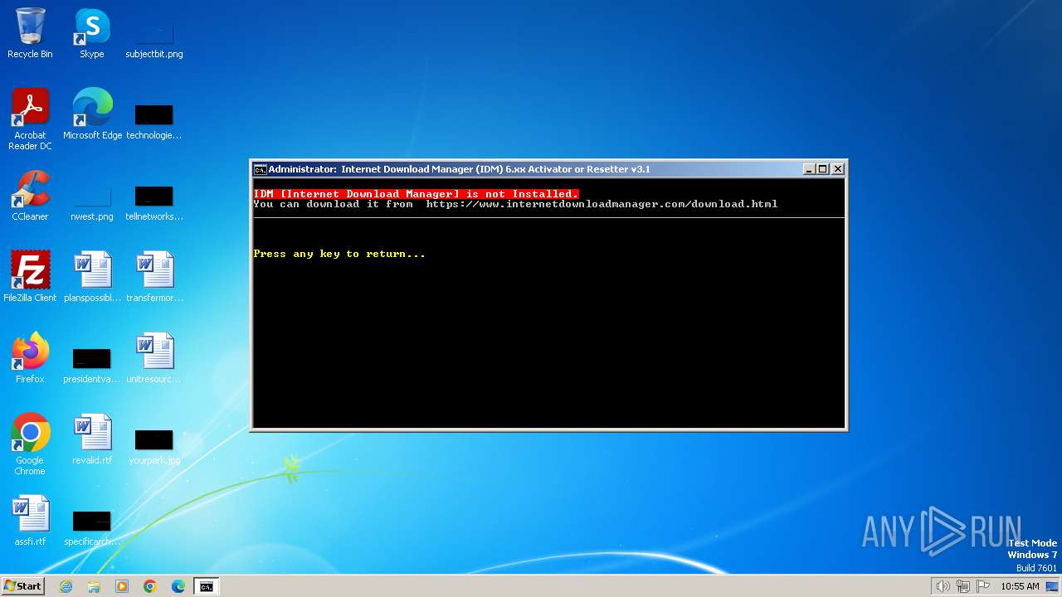Switch to the command prompt taskbar button

coord(207,586)
